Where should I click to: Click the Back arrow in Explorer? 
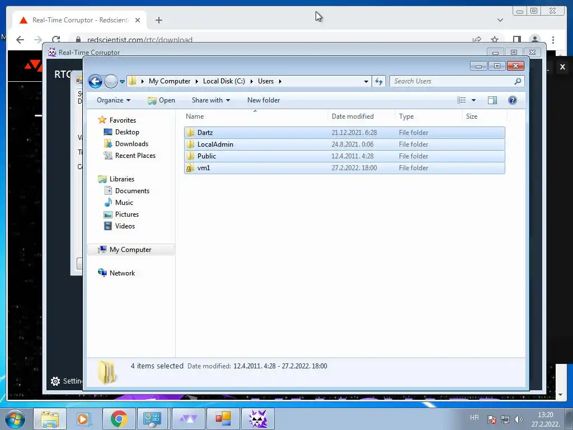tap(95, 81)
